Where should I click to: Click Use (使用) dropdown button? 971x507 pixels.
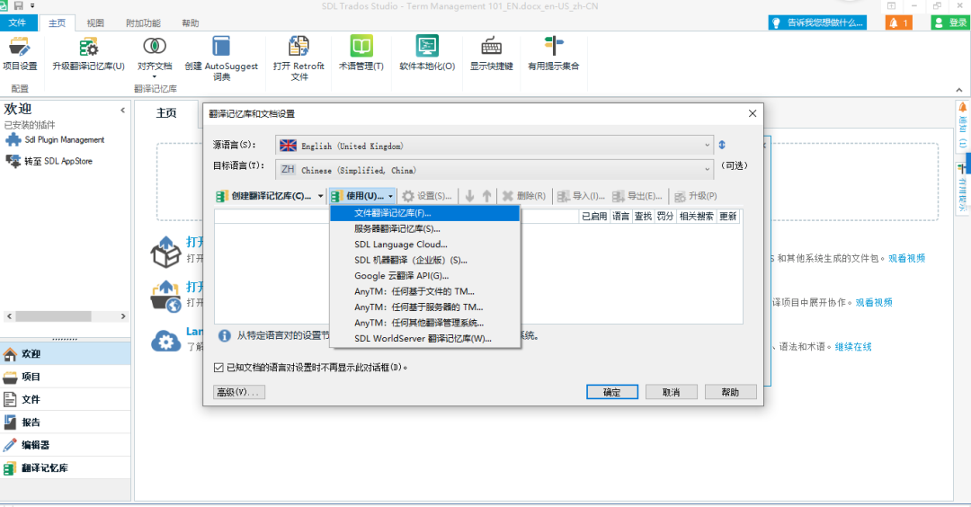362,196
